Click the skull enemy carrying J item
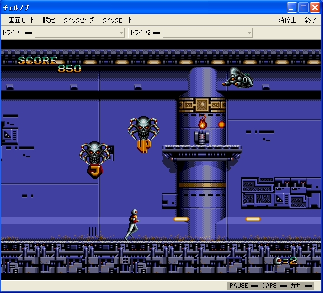This screenshot has width=323, height=293. 95,158
